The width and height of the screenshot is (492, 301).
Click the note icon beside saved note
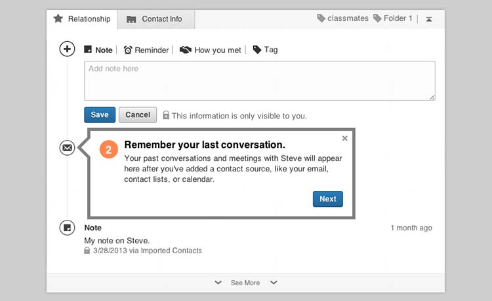point(67,228)
